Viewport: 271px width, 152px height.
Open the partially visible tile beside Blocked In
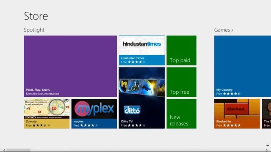click(266, 114)
